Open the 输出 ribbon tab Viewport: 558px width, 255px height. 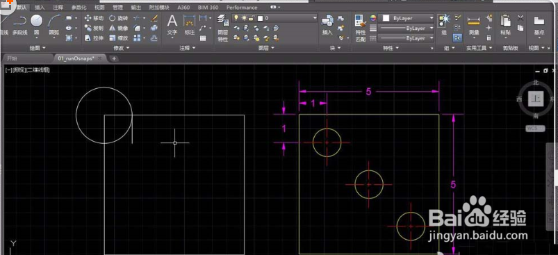tap(136, 8)
